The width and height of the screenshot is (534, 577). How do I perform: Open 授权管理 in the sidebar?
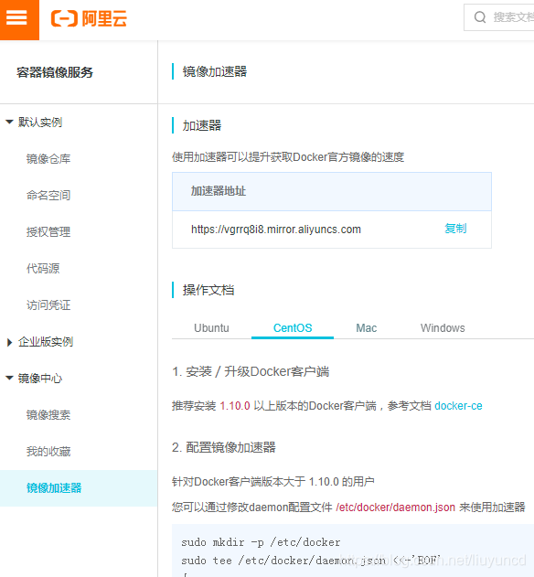coord(48,232)
